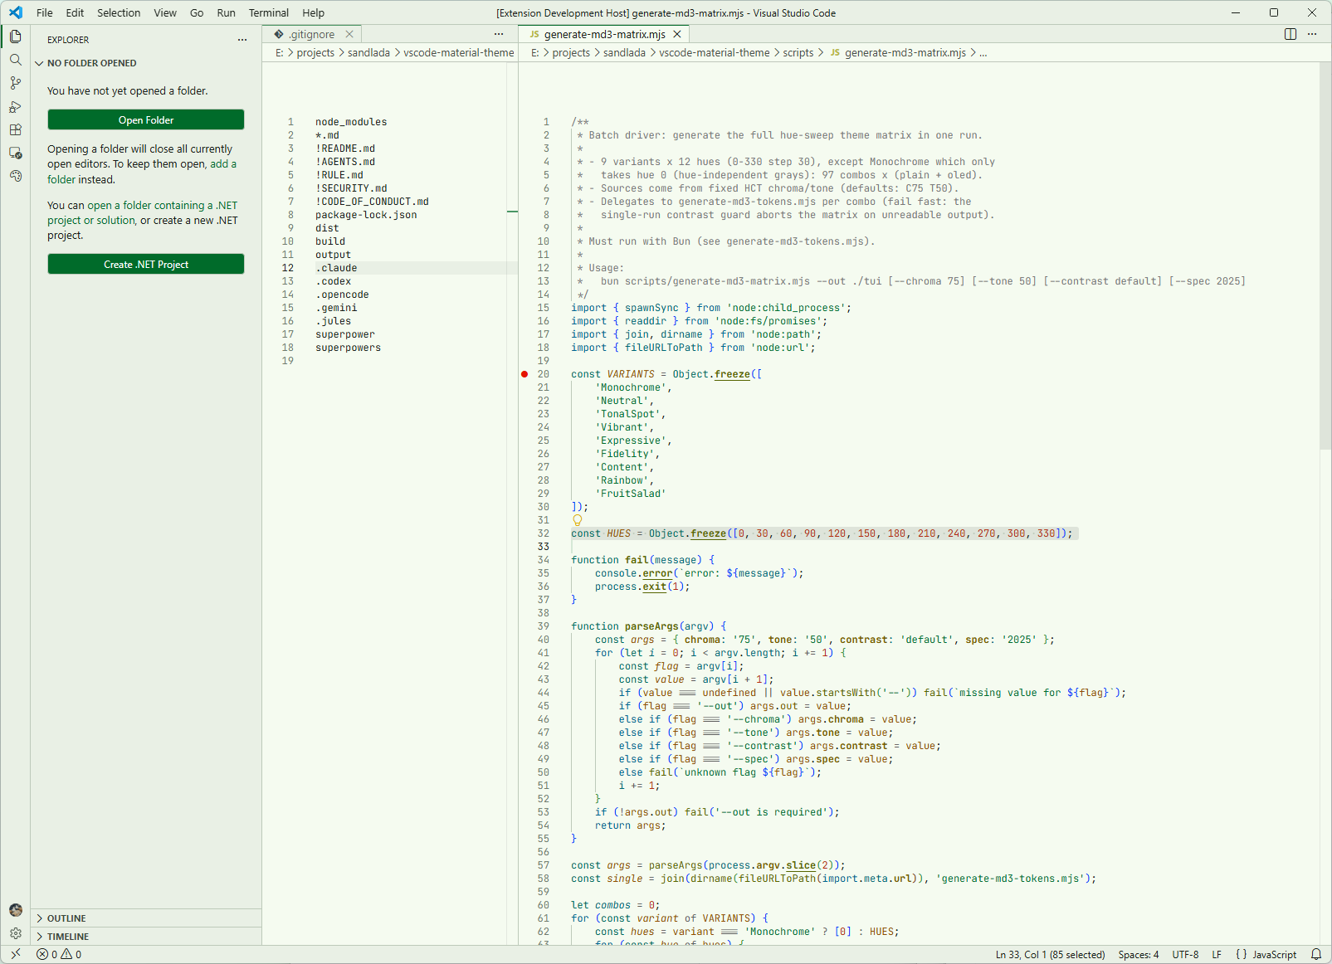Open the Manage gear menu
The height and width of the screenshot is (964, 1332).
(15, 933)
